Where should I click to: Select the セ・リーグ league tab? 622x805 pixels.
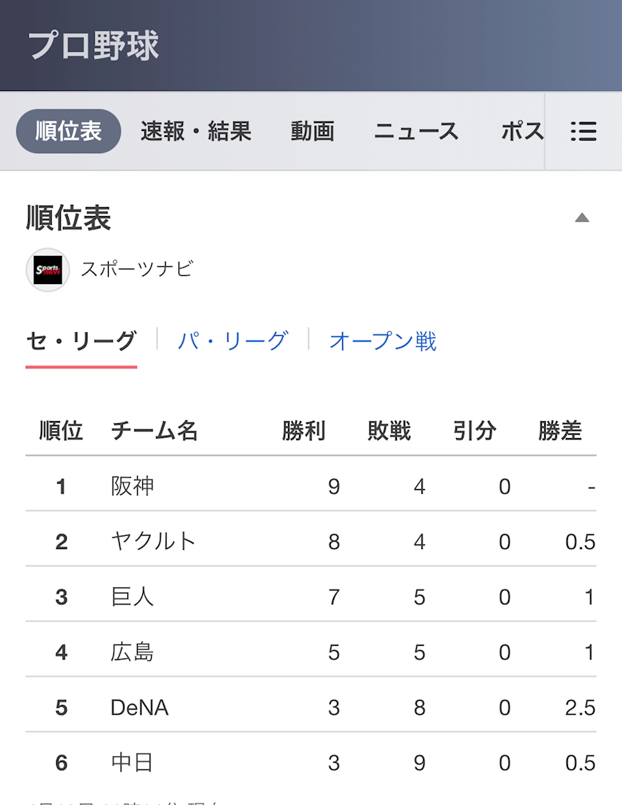(x=81, y=341)
